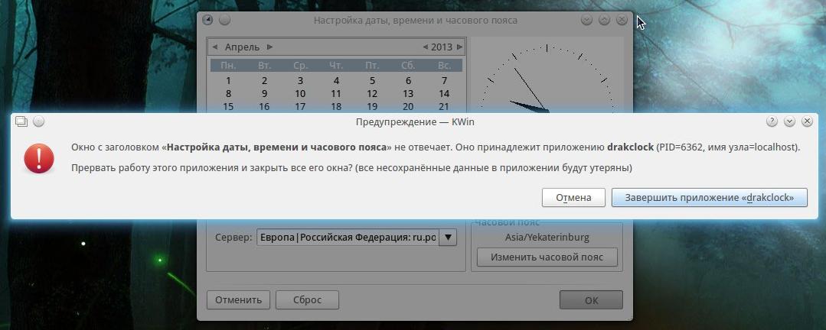This screenshot has width=826, height=330.
Task: Select day 5 in the calendar
Action: tap(373, 80)
